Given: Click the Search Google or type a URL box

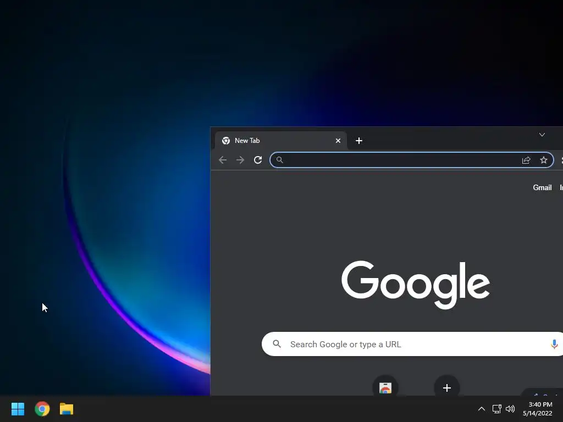Looking at the screenshot, I should [412, 344].
